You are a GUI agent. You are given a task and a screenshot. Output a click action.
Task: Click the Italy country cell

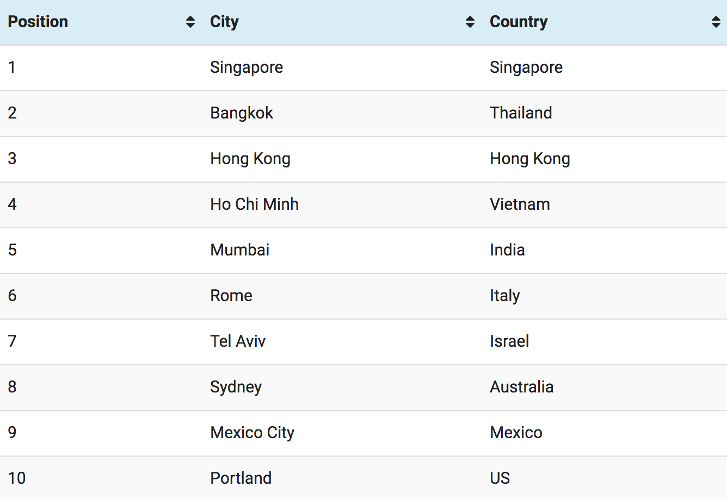605,296
